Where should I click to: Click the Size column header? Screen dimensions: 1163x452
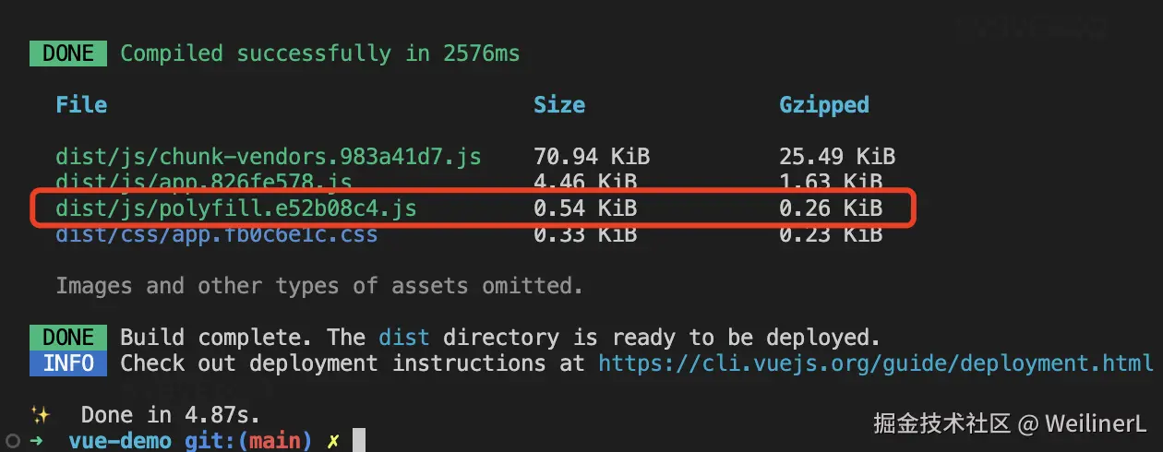(558, 105)
